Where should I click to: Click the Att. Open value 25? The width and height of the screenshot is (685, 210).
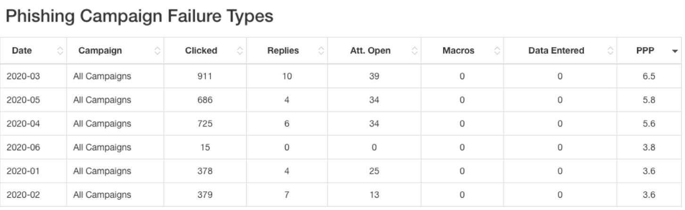pos(374,171)
